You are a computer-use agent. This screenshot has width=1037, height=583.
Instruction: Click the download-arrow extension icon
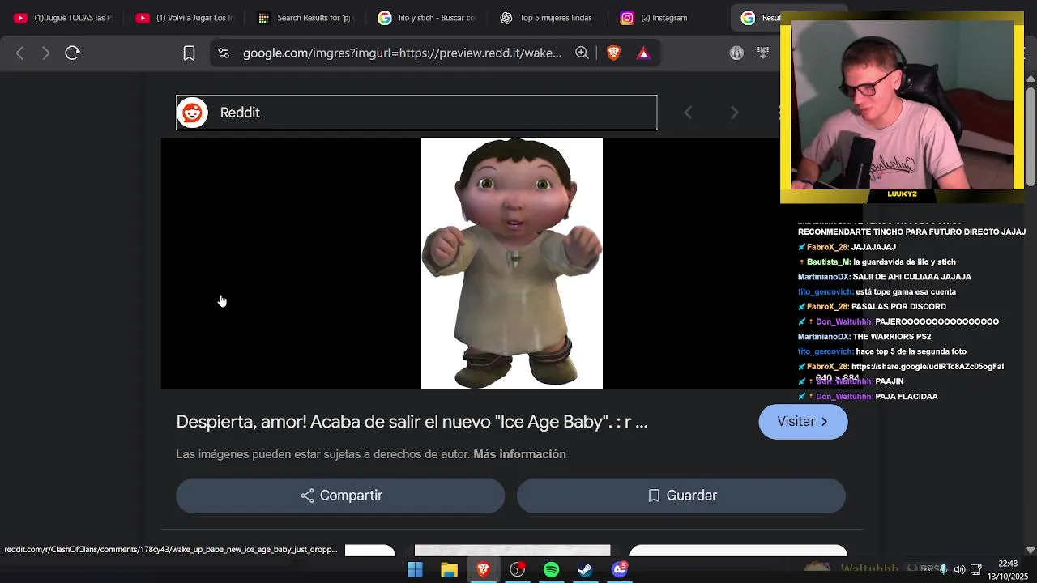pos(762,53)
